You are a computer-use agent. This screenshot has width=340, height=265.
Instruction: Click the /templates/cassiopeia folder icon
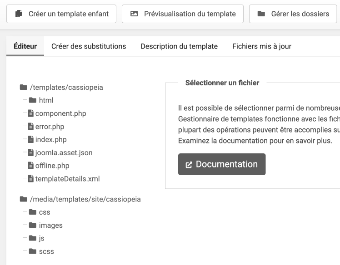(x=24, y=87)
